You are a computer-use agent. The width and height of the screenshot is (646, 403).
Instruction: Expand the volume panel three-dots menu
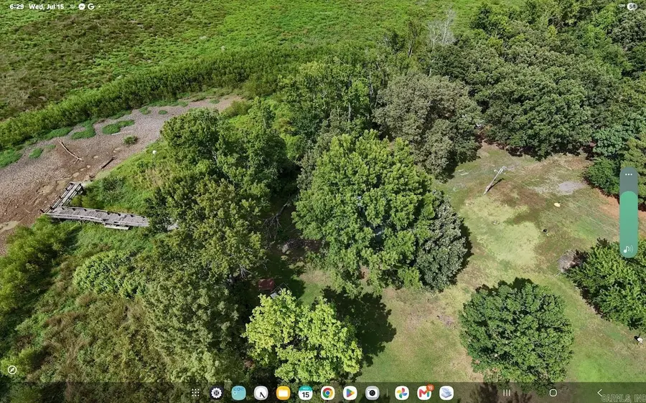point(628,174)
